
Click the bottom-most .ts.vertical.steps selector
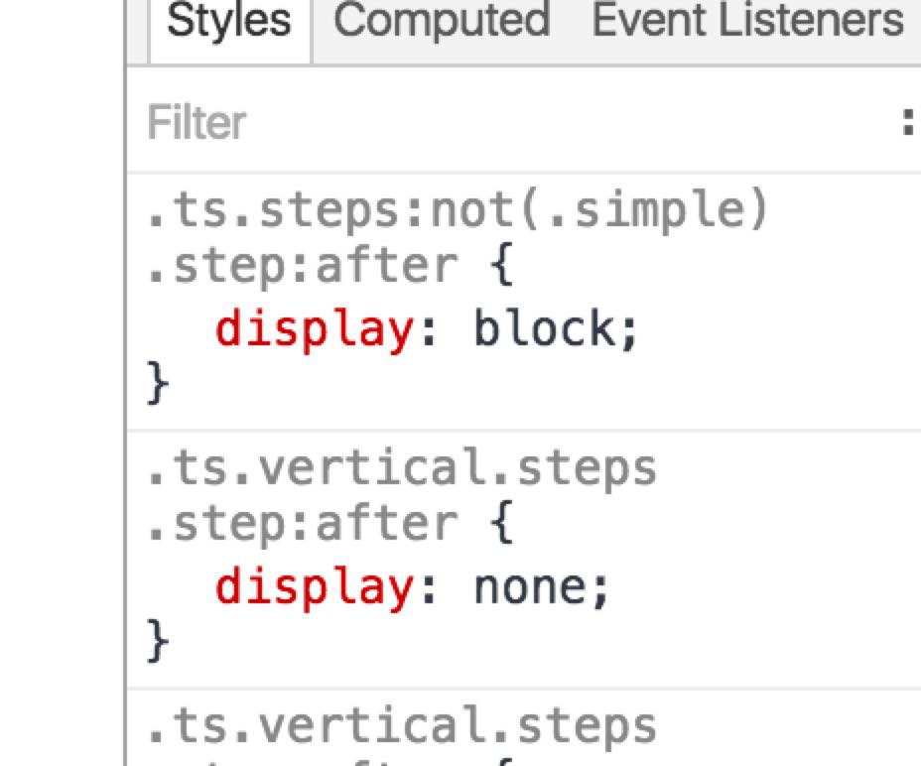tap(401, 725)
